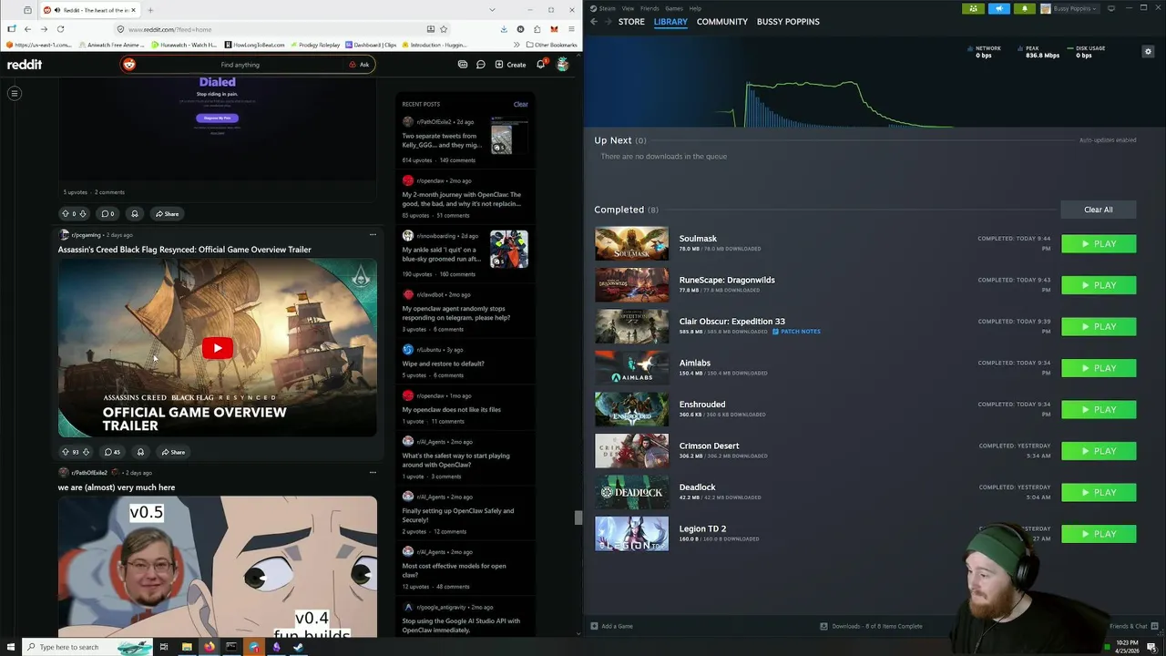The width and height of the screenshot is (1166, 656).
Task: Go back in Steam navigation
Action: coord(594,22)
